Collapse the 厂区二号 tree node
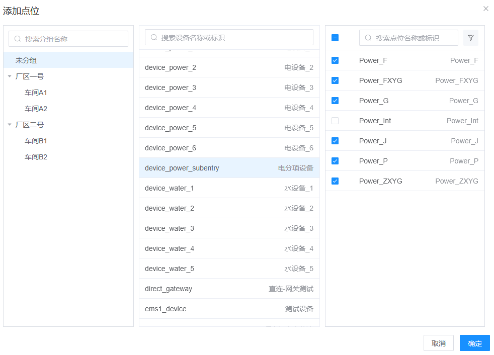494x355 pixels. [10, 125]
